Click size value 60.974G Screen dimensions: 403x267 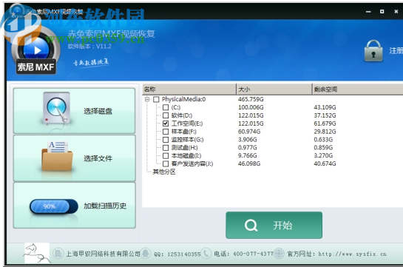click(249, 132)
